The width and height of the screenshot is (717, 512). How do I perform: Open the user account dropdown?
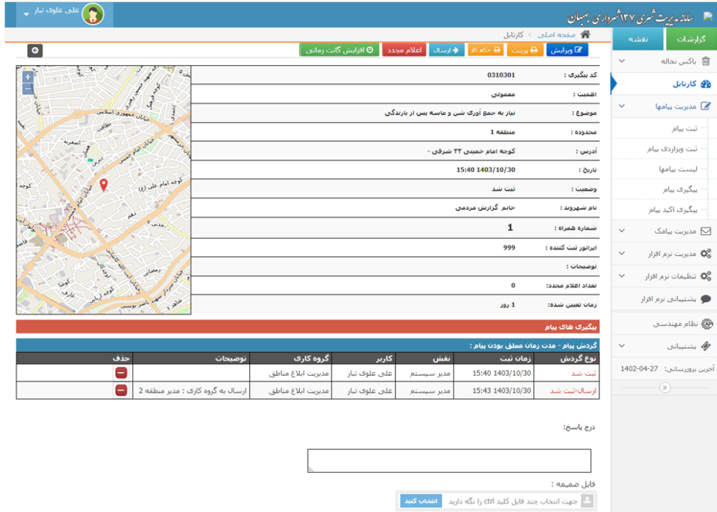pos(60,13)
